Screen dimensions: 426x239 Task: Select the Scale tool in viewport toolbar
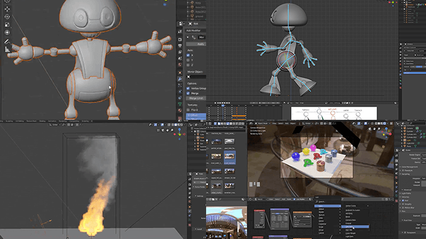pos(8,24)
